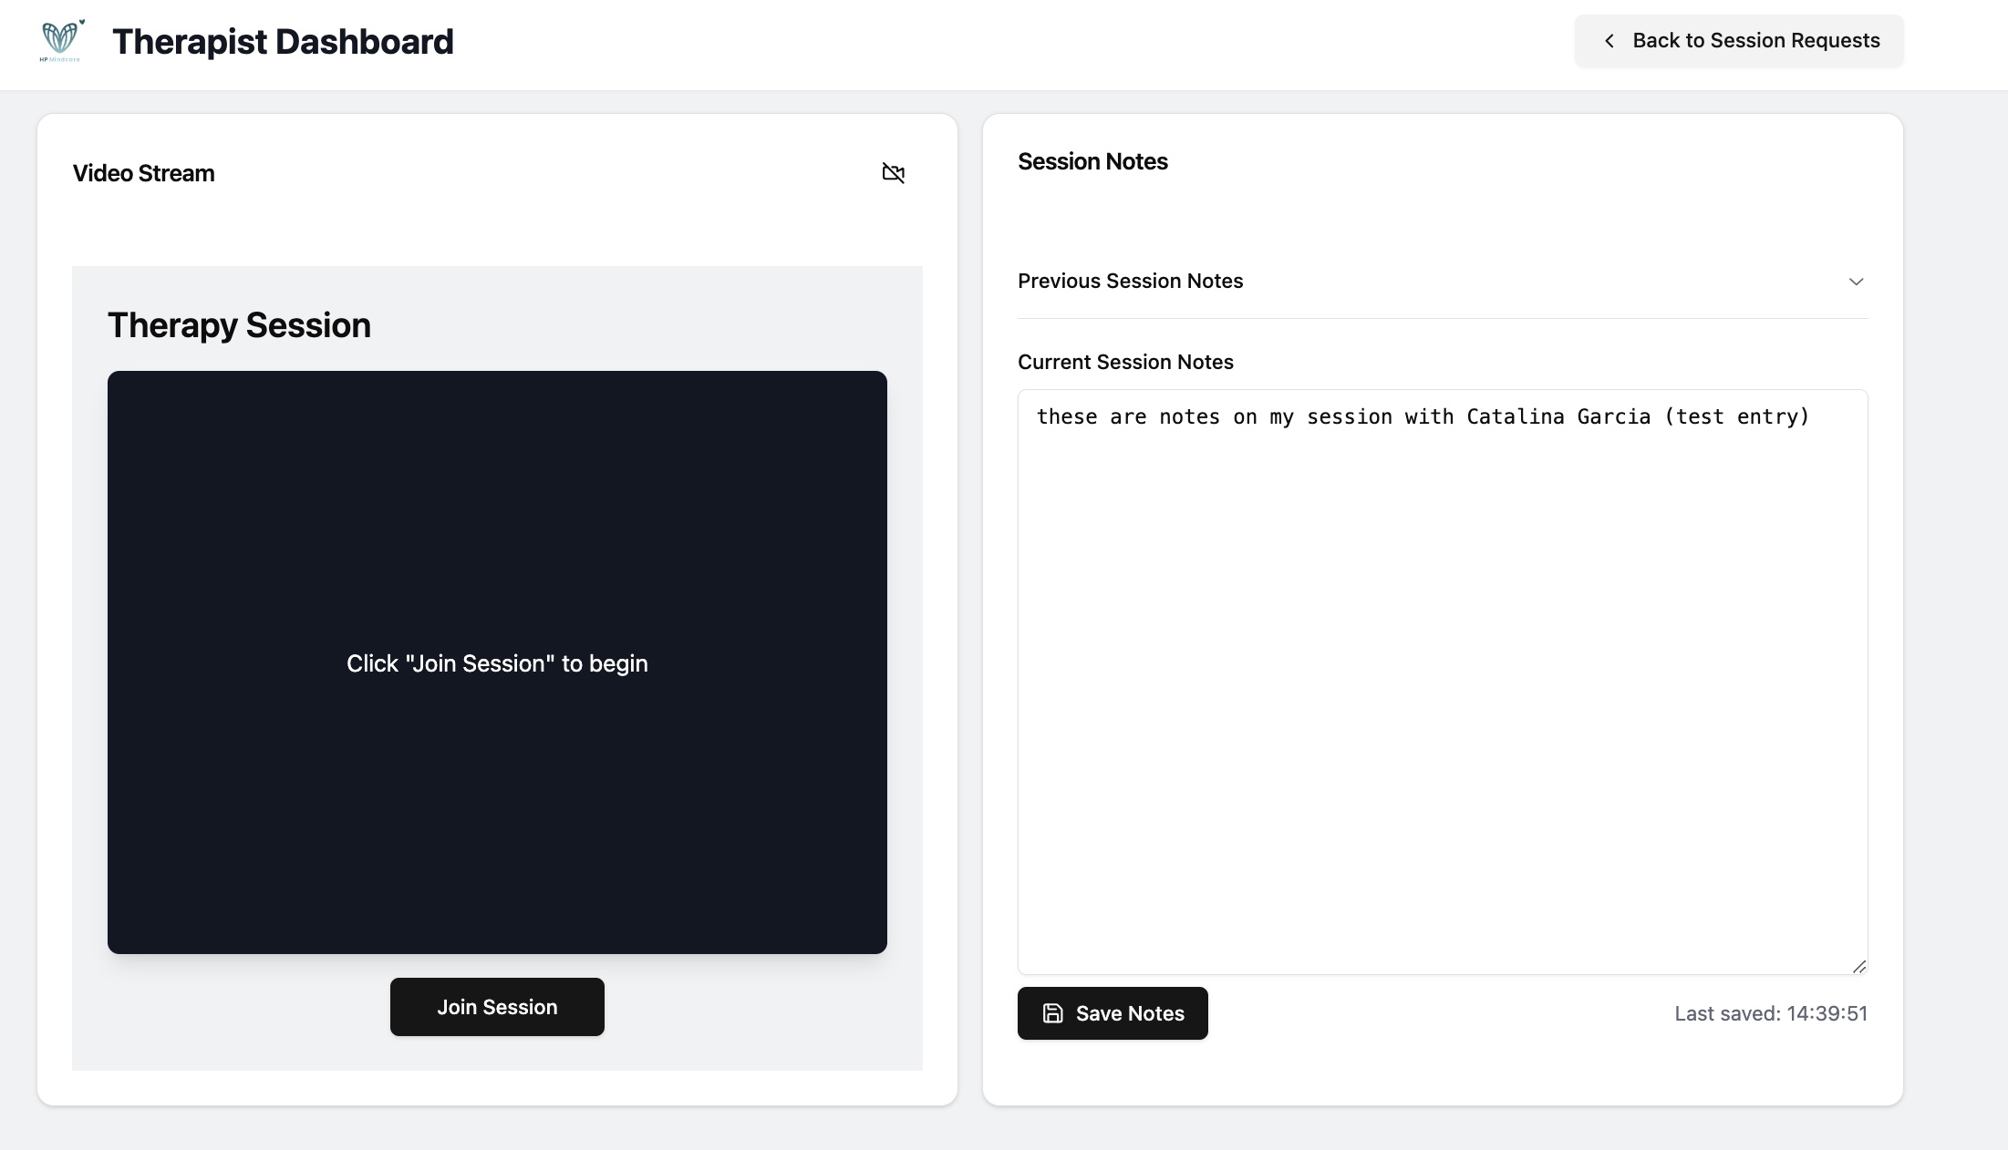
Task: Toggle the camera-off video icon
Action: point(894,173)
